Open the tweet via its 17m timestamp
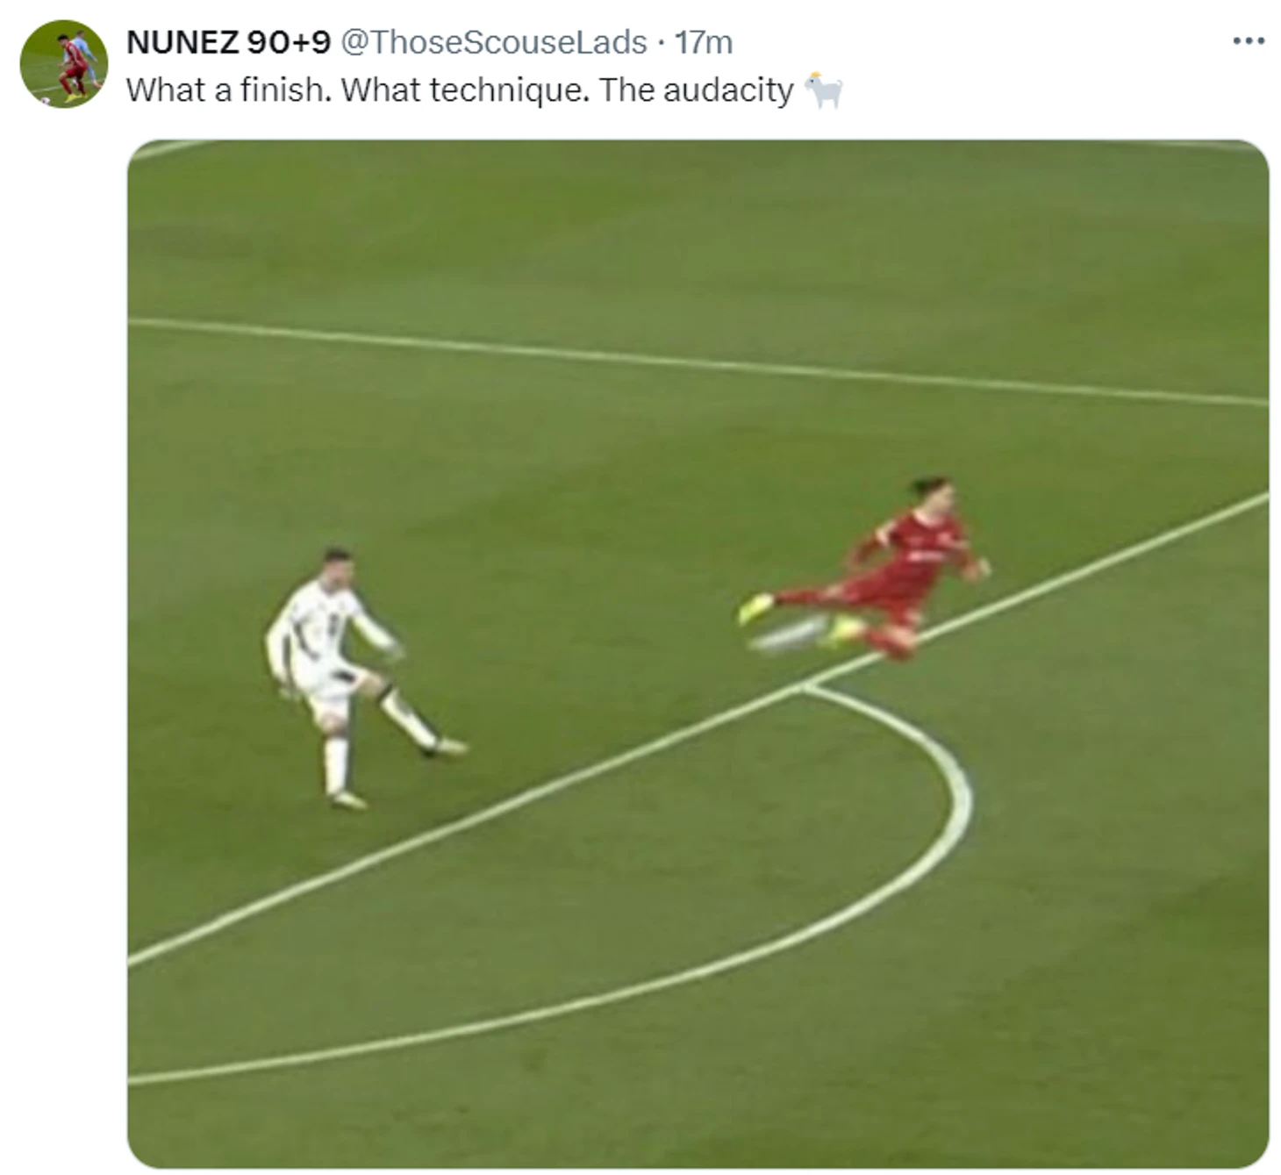Image resolution: width=1281 pixels, height=1175 pixels. pos(704,42)
